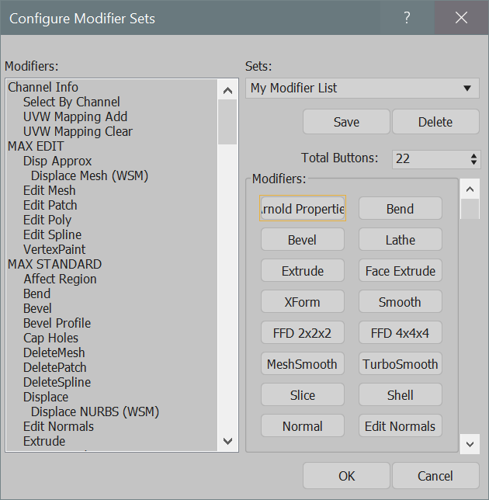Click the modifiers list scroll down arrow

pyautogui.click(x=227, y=441)
